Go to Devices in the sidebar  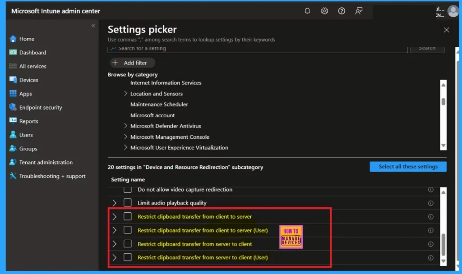[x=28, y=80]
